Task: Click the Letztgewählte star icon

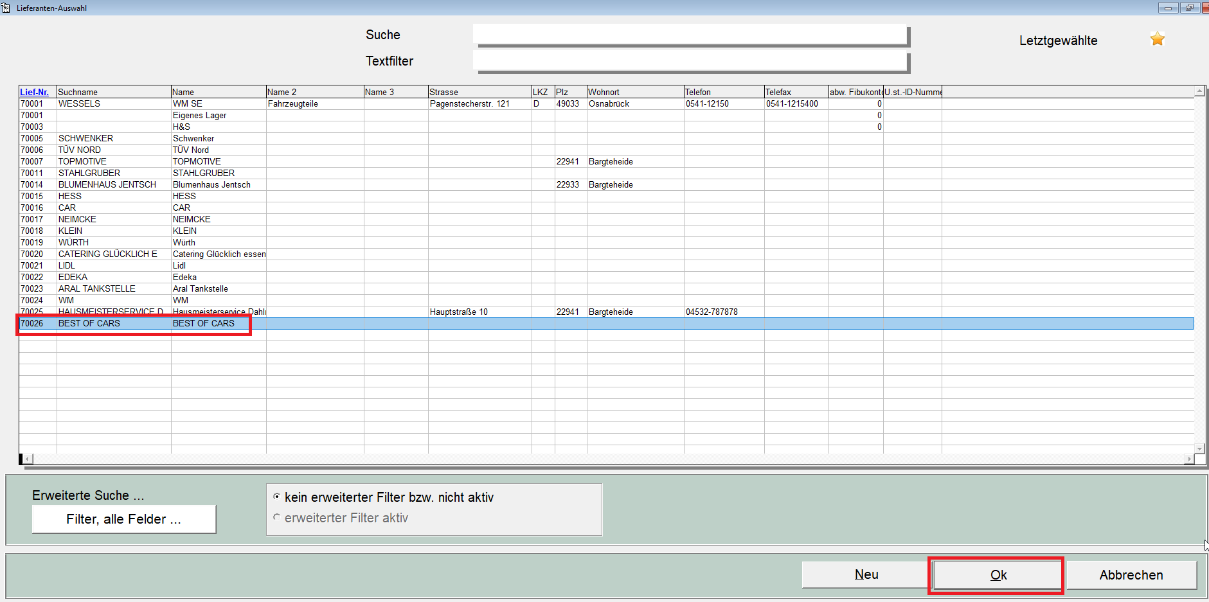Action: 1157,39
